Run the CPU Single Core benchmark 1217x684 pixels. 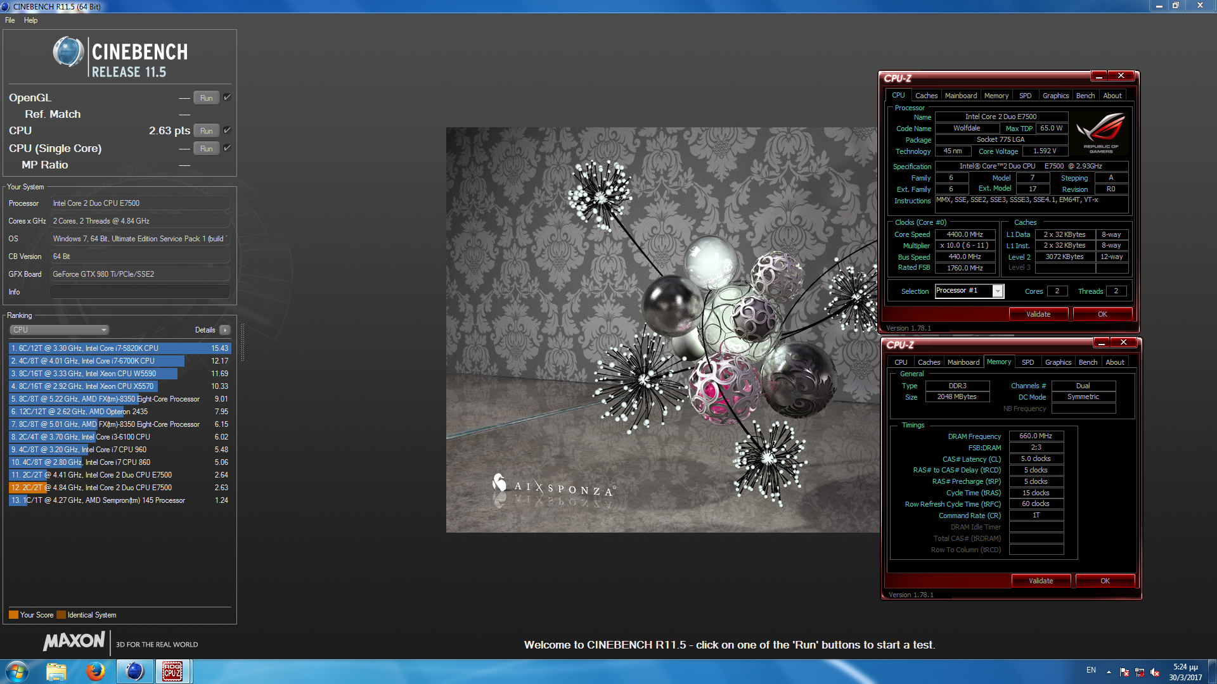[207, 148]
